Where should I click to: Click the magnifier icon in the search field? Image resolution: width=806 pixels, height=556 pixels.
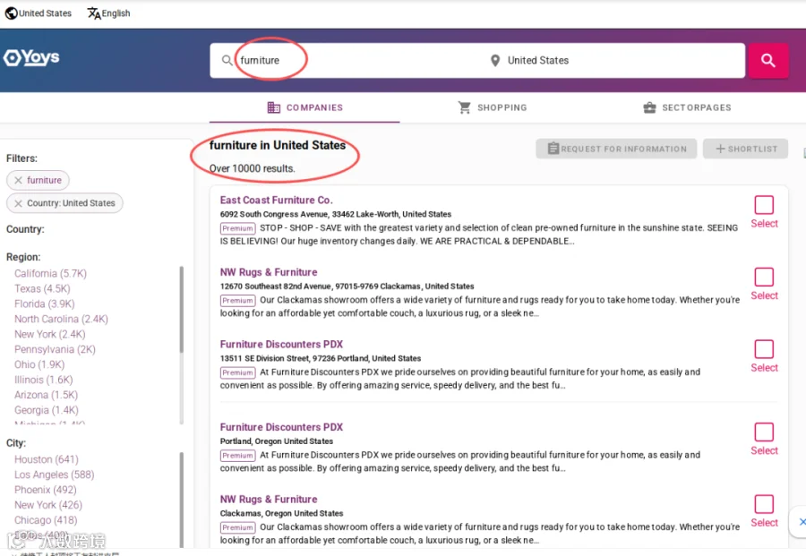tap(227, 61)
